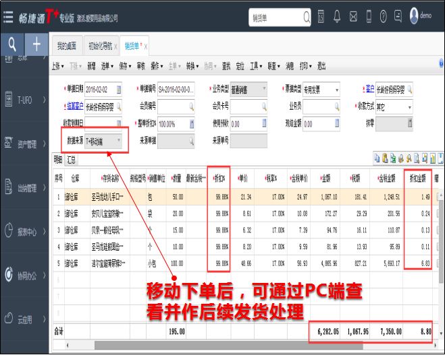Switch to the 我的桌面 tab

click(x=67, y=46)
